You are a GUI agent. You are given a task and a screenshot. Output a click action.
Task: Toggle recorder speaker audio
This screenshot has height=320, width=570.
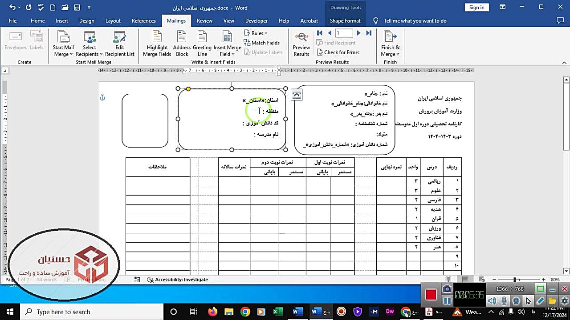492,301
